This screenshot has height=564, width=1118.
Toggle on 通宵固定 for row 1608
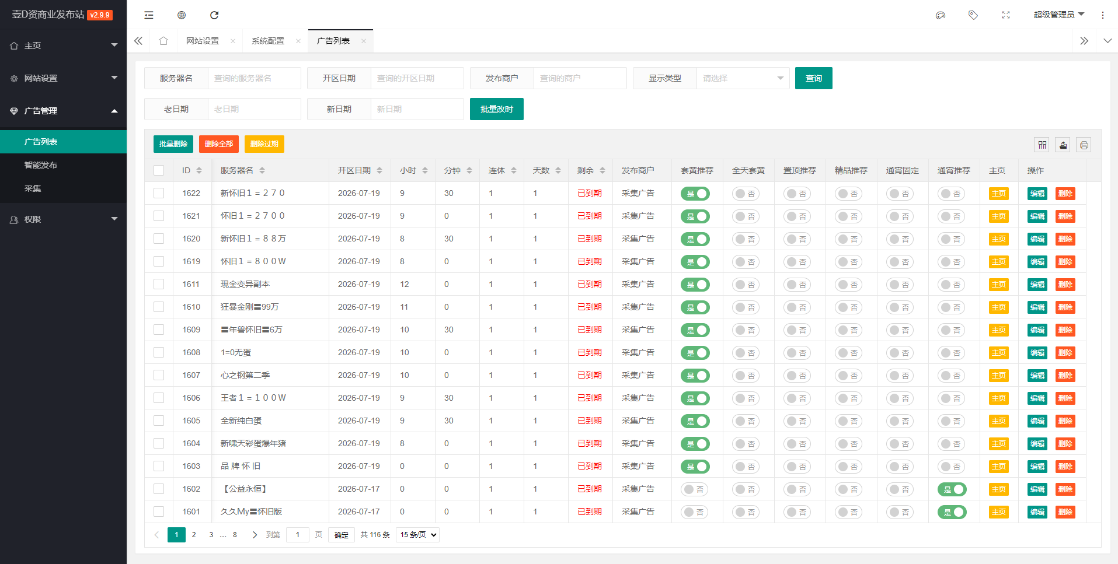tap(900, 353)
